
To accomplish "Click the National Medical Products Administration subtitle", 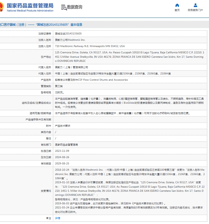I will pos(30,11).
